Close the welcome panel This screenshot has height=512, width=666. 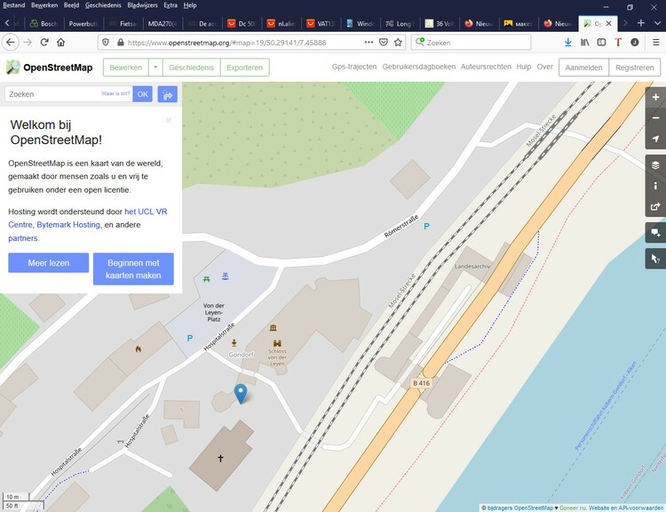(x=169, y=120)
